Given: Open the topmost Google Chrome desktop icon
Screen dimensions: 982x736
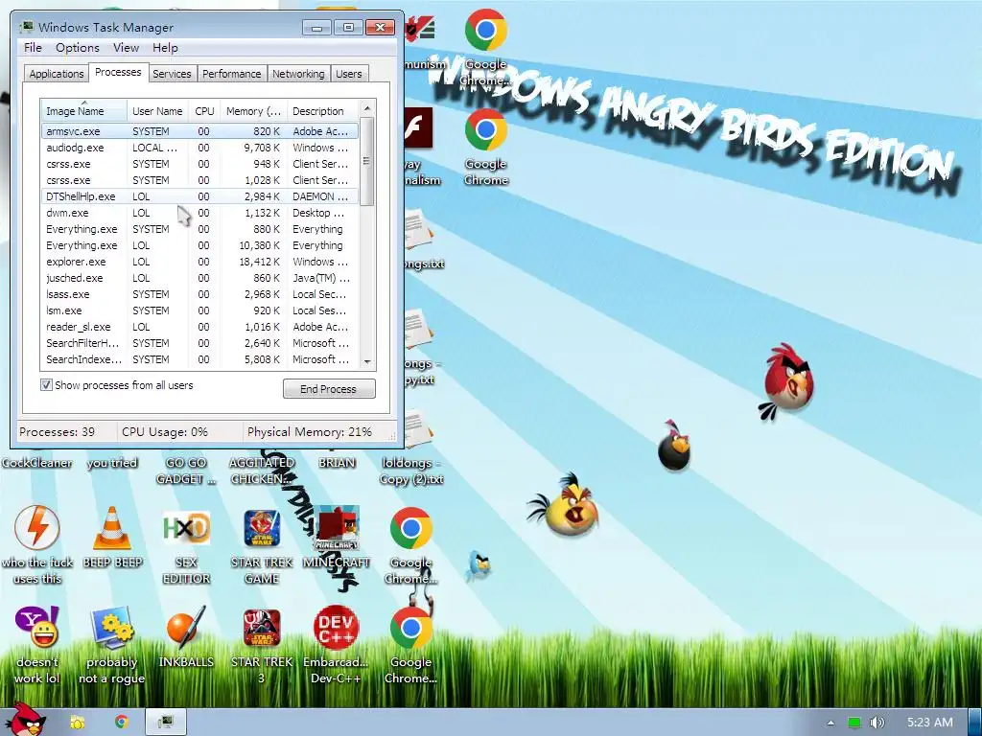Looking at the screenshot, I should pos(485,46).
